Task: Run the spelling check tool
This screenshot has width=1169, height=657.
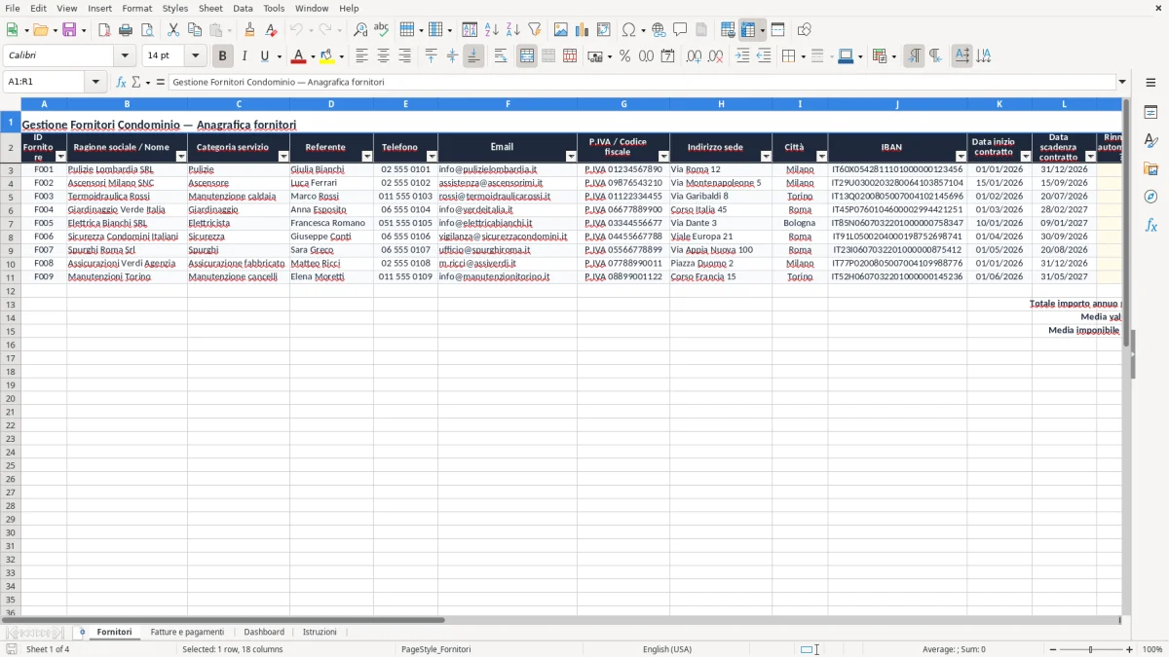Action: pos(382,30)
